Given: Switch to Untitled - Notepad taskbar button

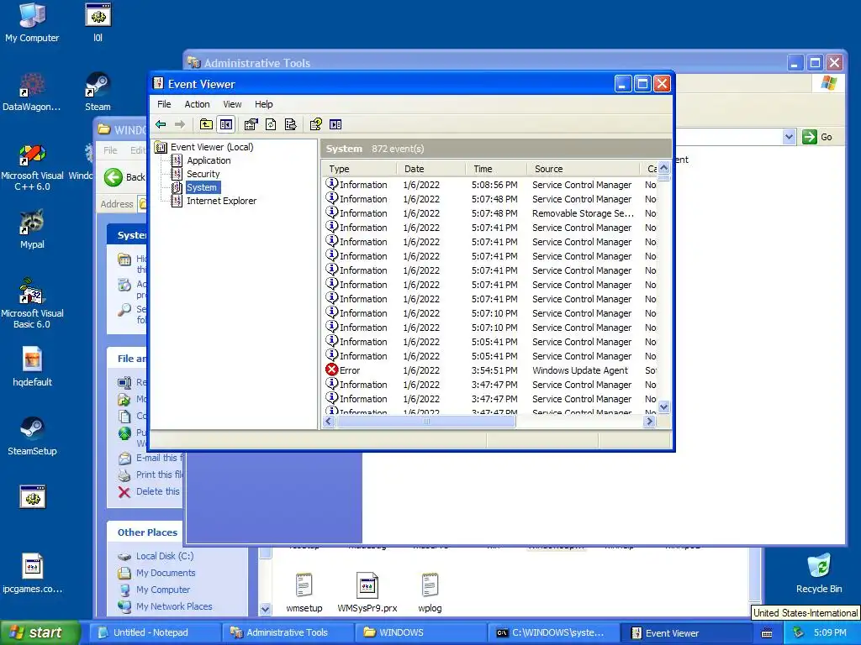Looking at the screenshot, I should [155, 632].
